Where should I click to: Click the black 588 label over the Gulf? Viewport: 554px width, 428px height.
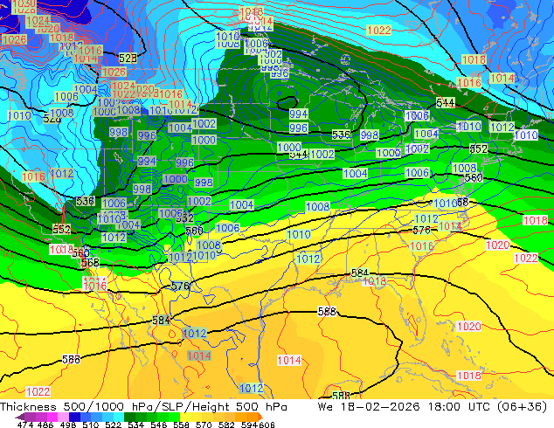click(327, 312)
